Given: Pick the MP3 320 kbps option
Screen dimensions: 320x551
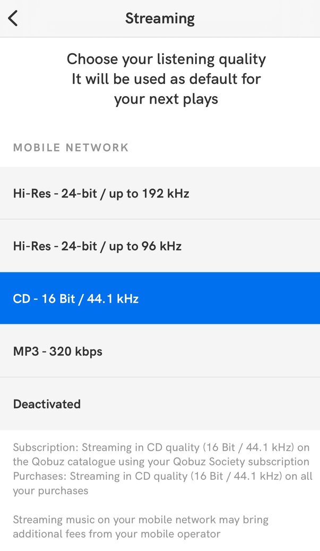Looking at the screenshot, I should [58, 351].
